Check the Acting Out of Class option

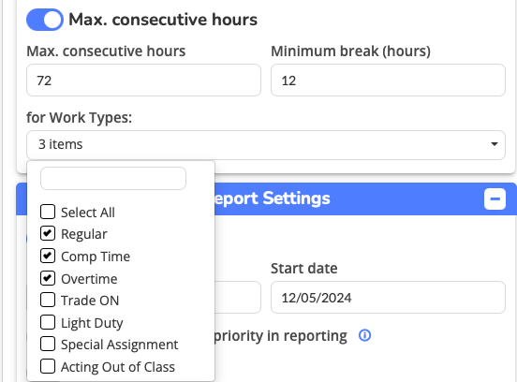pyautogui.click(x=48, y=366)
